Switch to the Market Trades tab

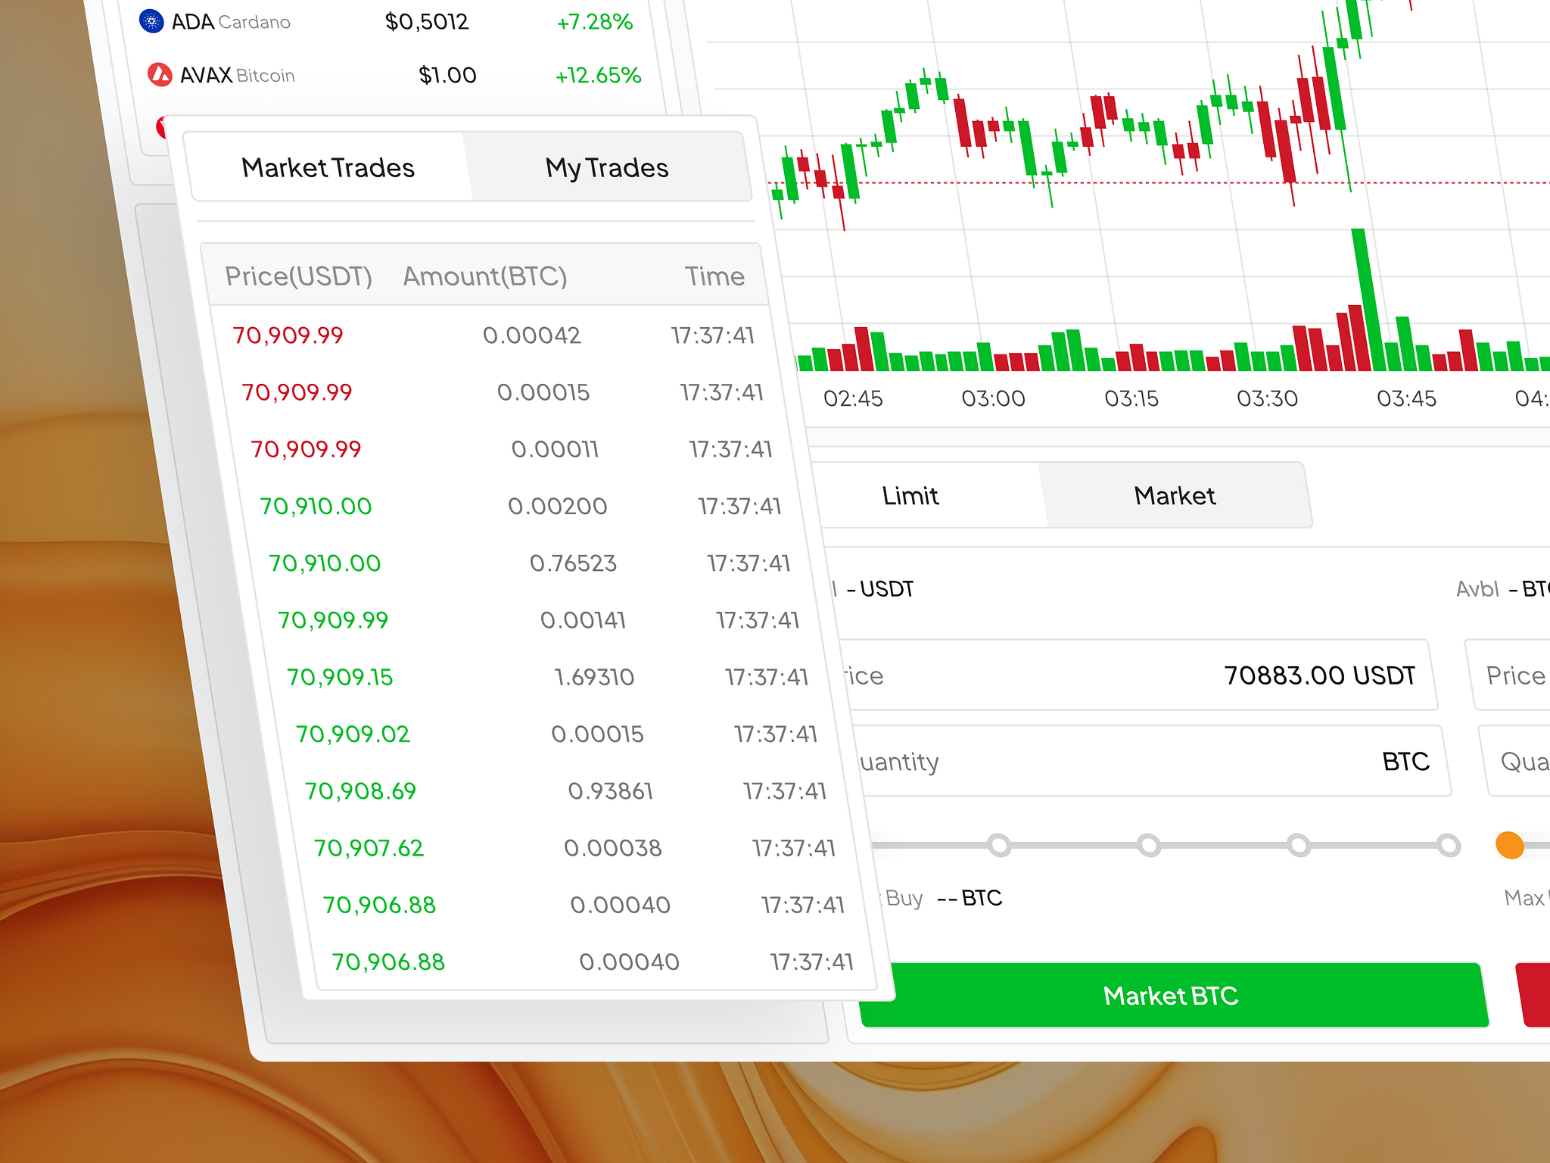(328, 167)
